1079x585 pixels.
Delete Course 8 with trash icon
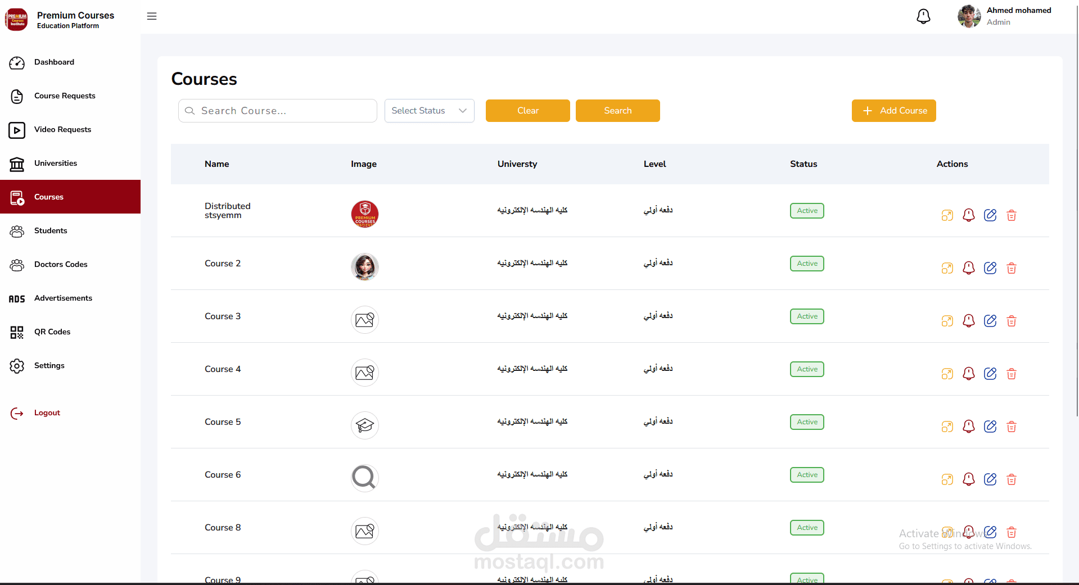click(x=1012, y=532)
